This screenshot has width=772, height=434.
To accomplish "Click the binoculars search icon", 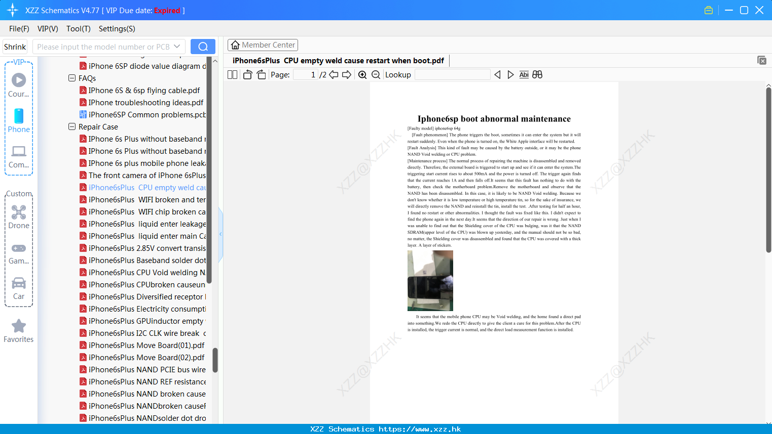I will [537, 75].
